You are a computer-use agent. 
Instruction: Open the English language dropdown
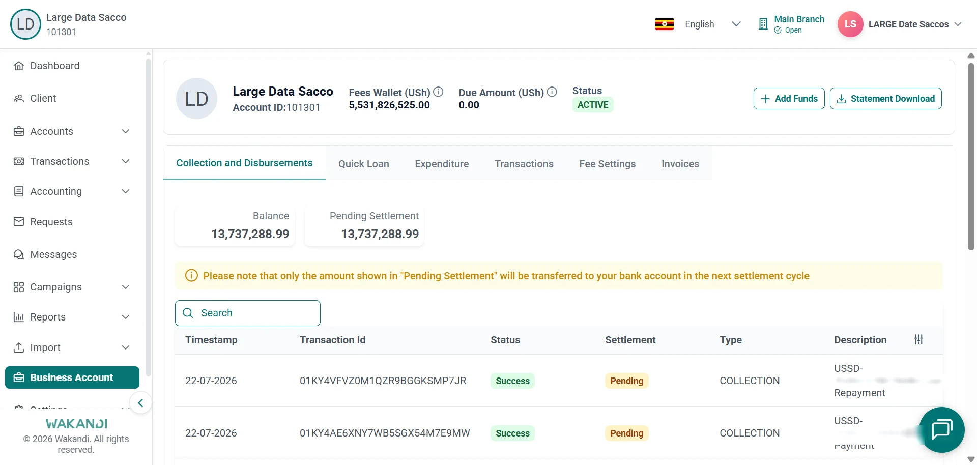(712, 24)
